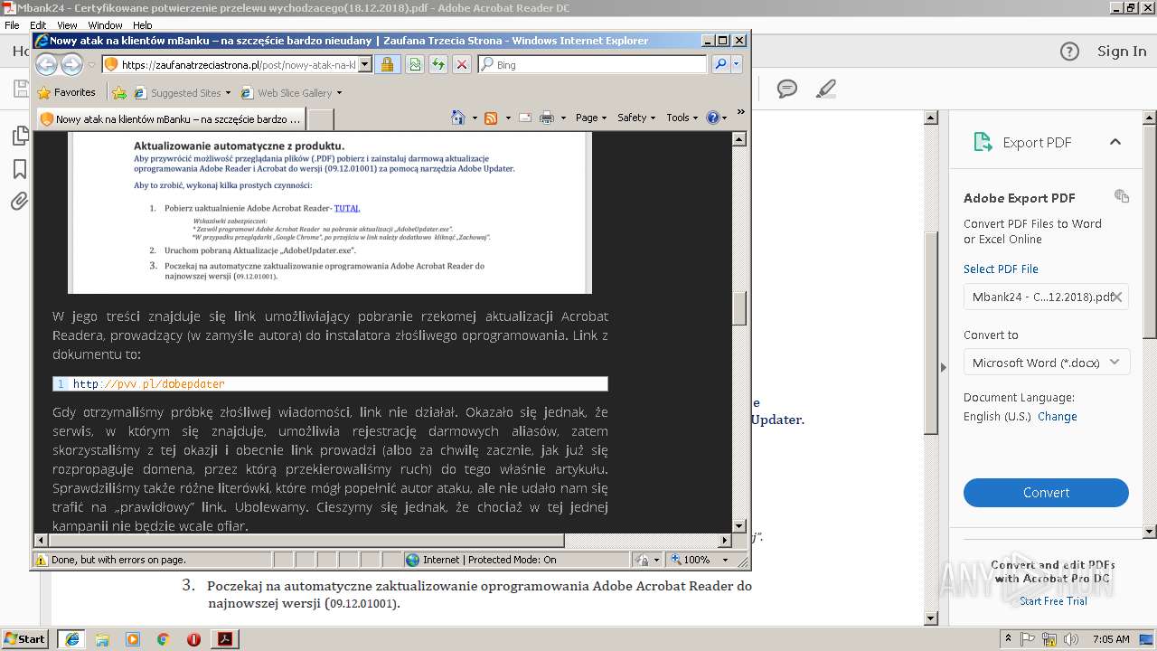Select the Acrobat Highlight pen tool
Screen dimensions: 1157x651
click(825, 89)
